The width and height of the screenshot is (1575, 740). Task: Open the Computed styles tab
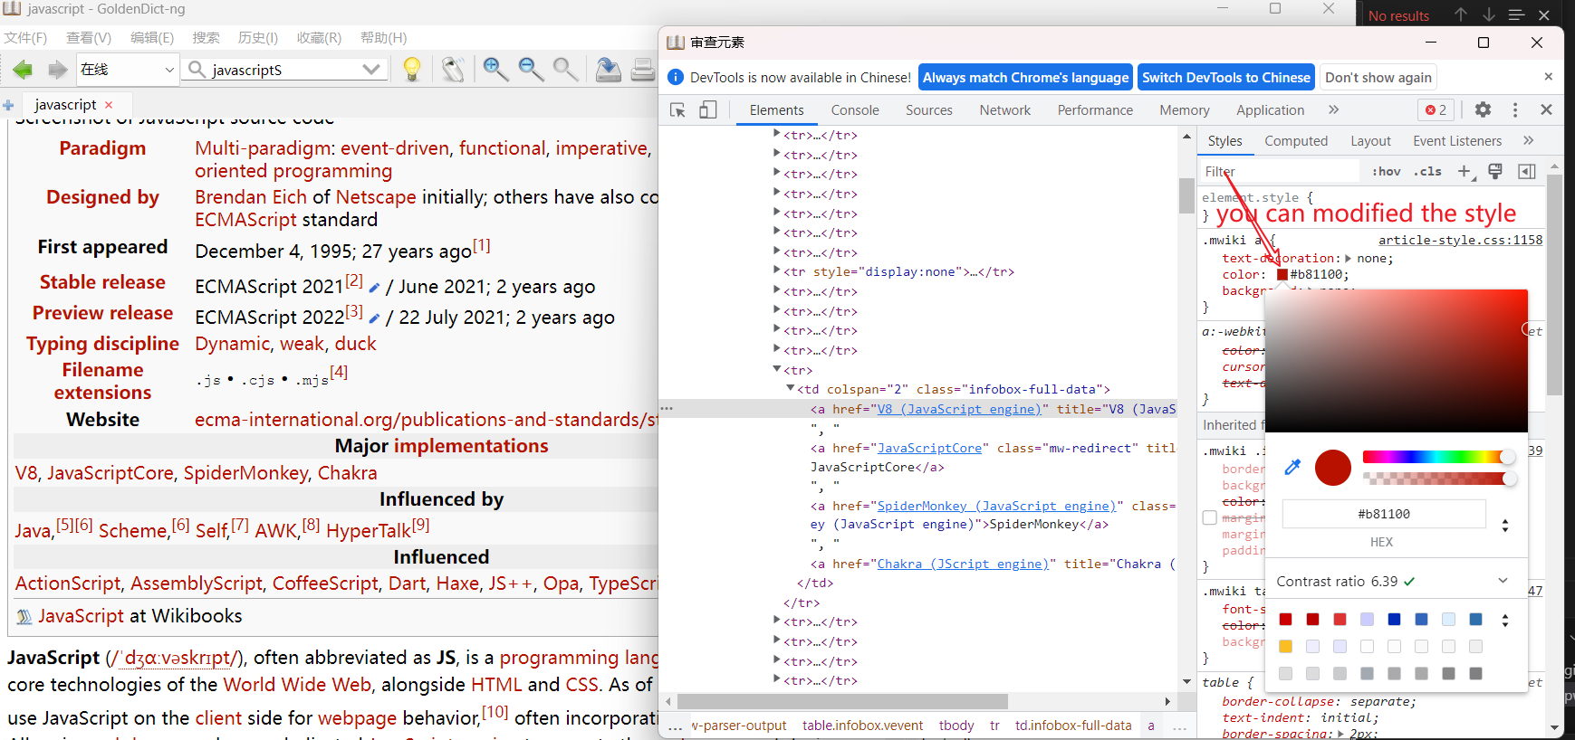click(1296, 140)
